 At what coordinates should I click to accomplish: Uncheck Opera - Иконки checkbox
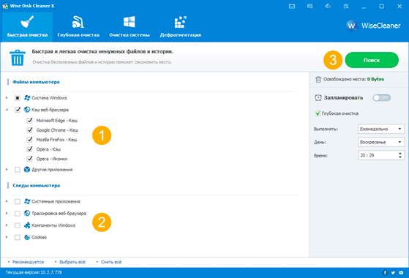[x=29, y=159]
